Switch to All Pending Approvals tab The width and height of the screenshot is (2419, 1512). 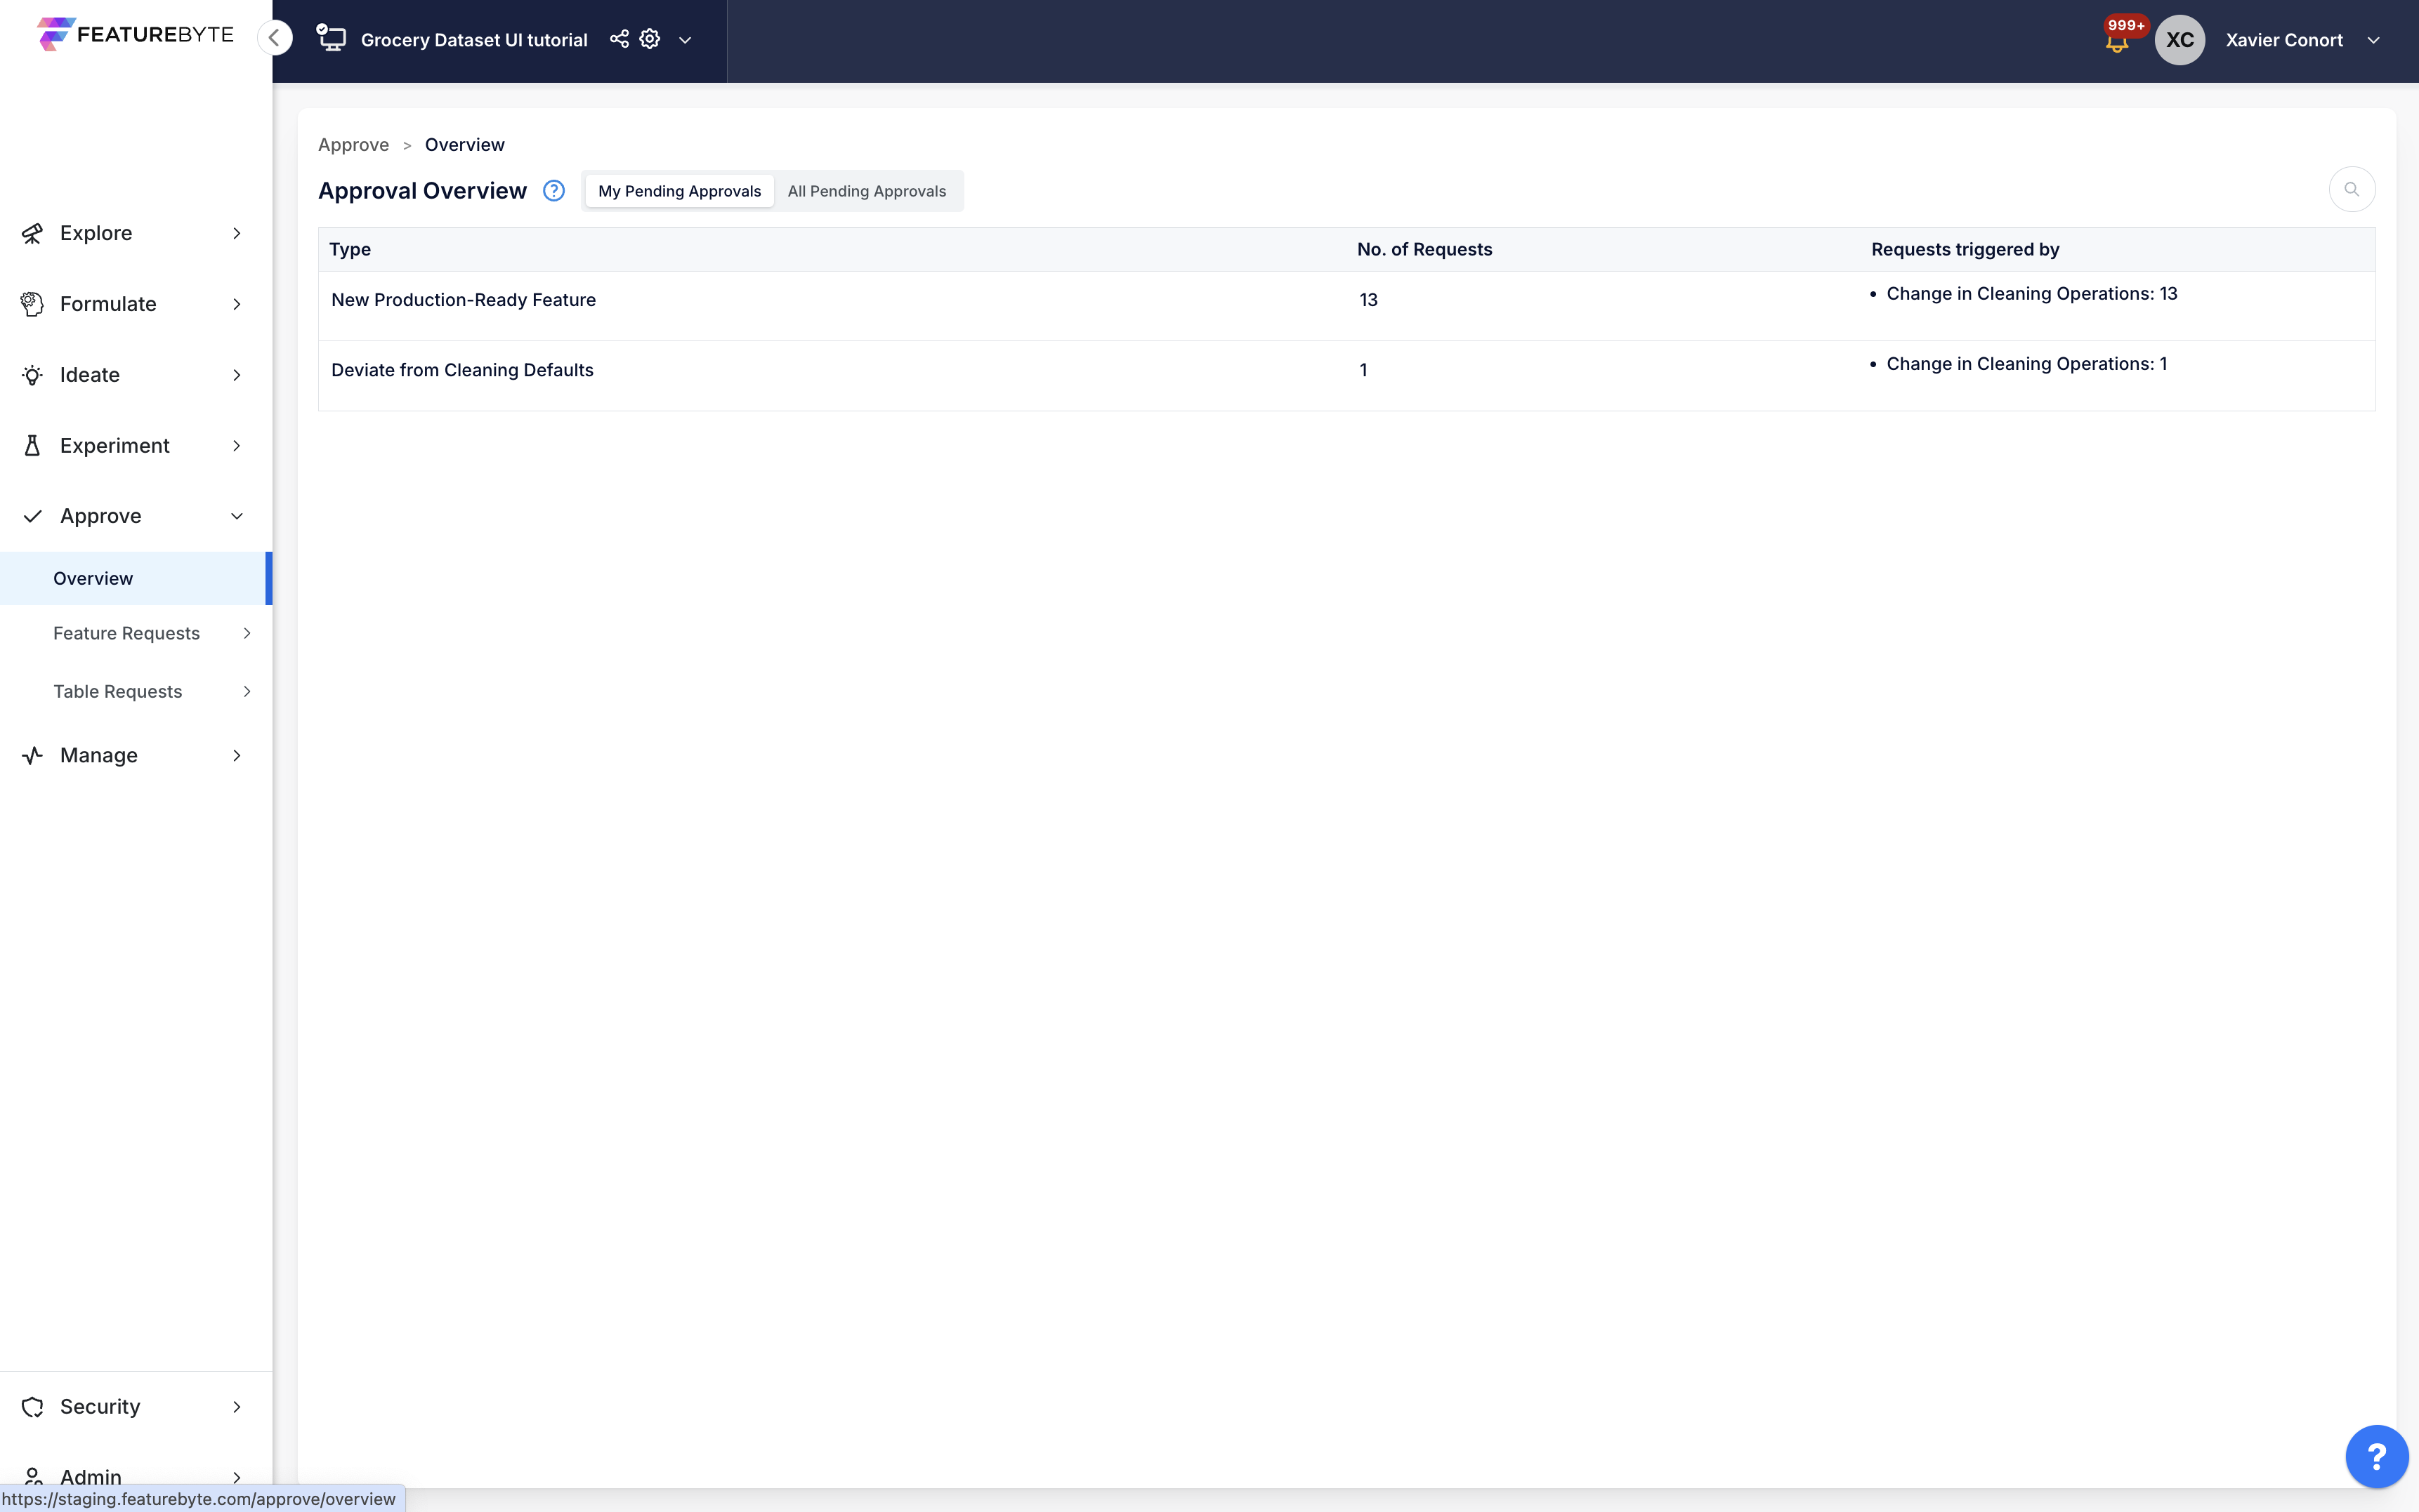pos(866,191)
